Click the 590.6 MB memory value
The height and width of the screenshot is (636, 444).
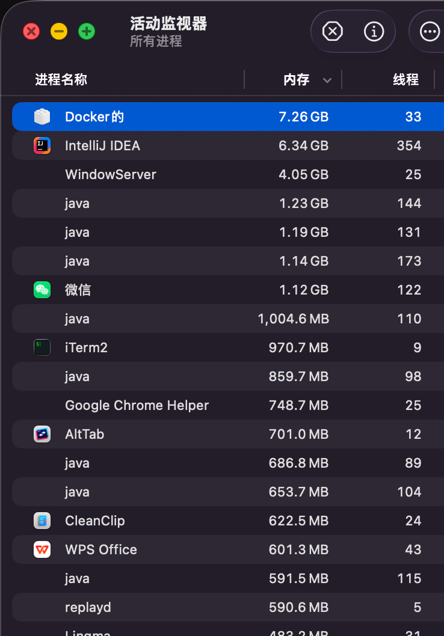click(x=298, y=607)
